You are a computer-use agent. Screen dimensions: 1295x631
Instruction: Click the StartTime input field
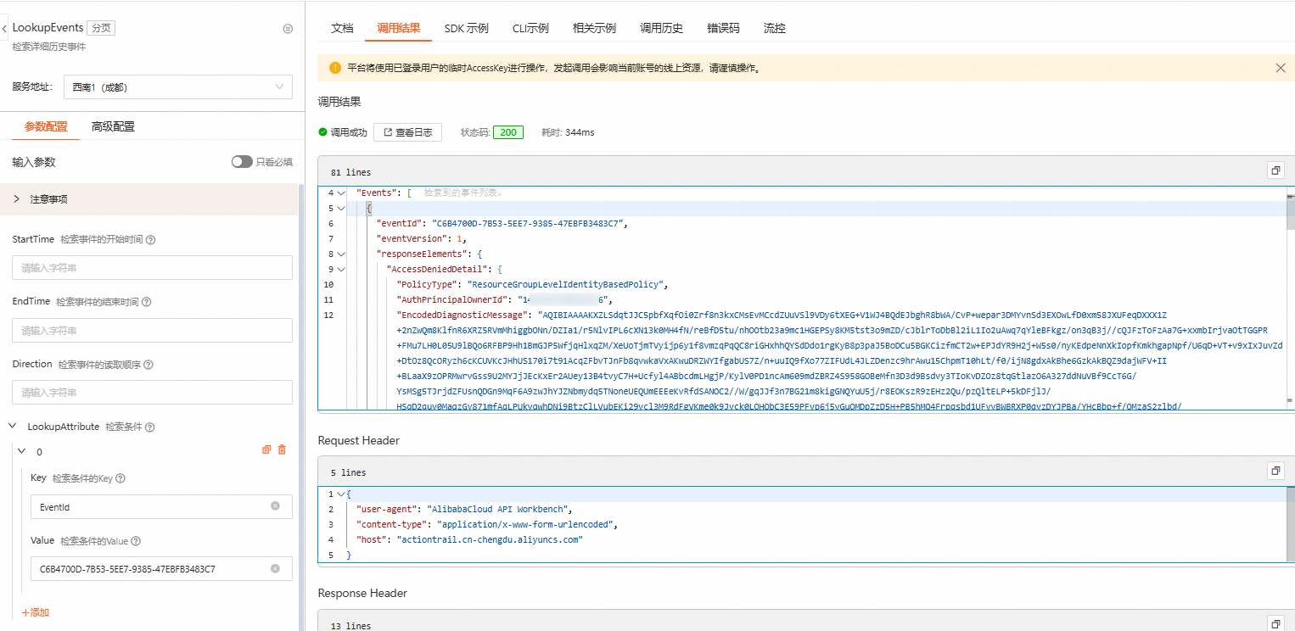tap(152, 268)
